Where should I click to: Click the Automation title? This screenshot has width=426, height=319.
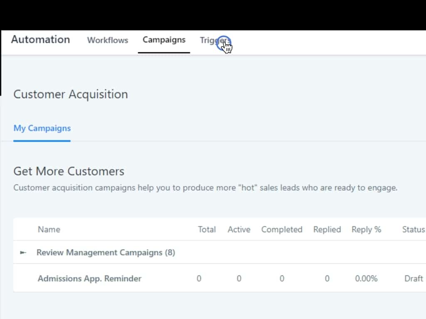(40, 39)
